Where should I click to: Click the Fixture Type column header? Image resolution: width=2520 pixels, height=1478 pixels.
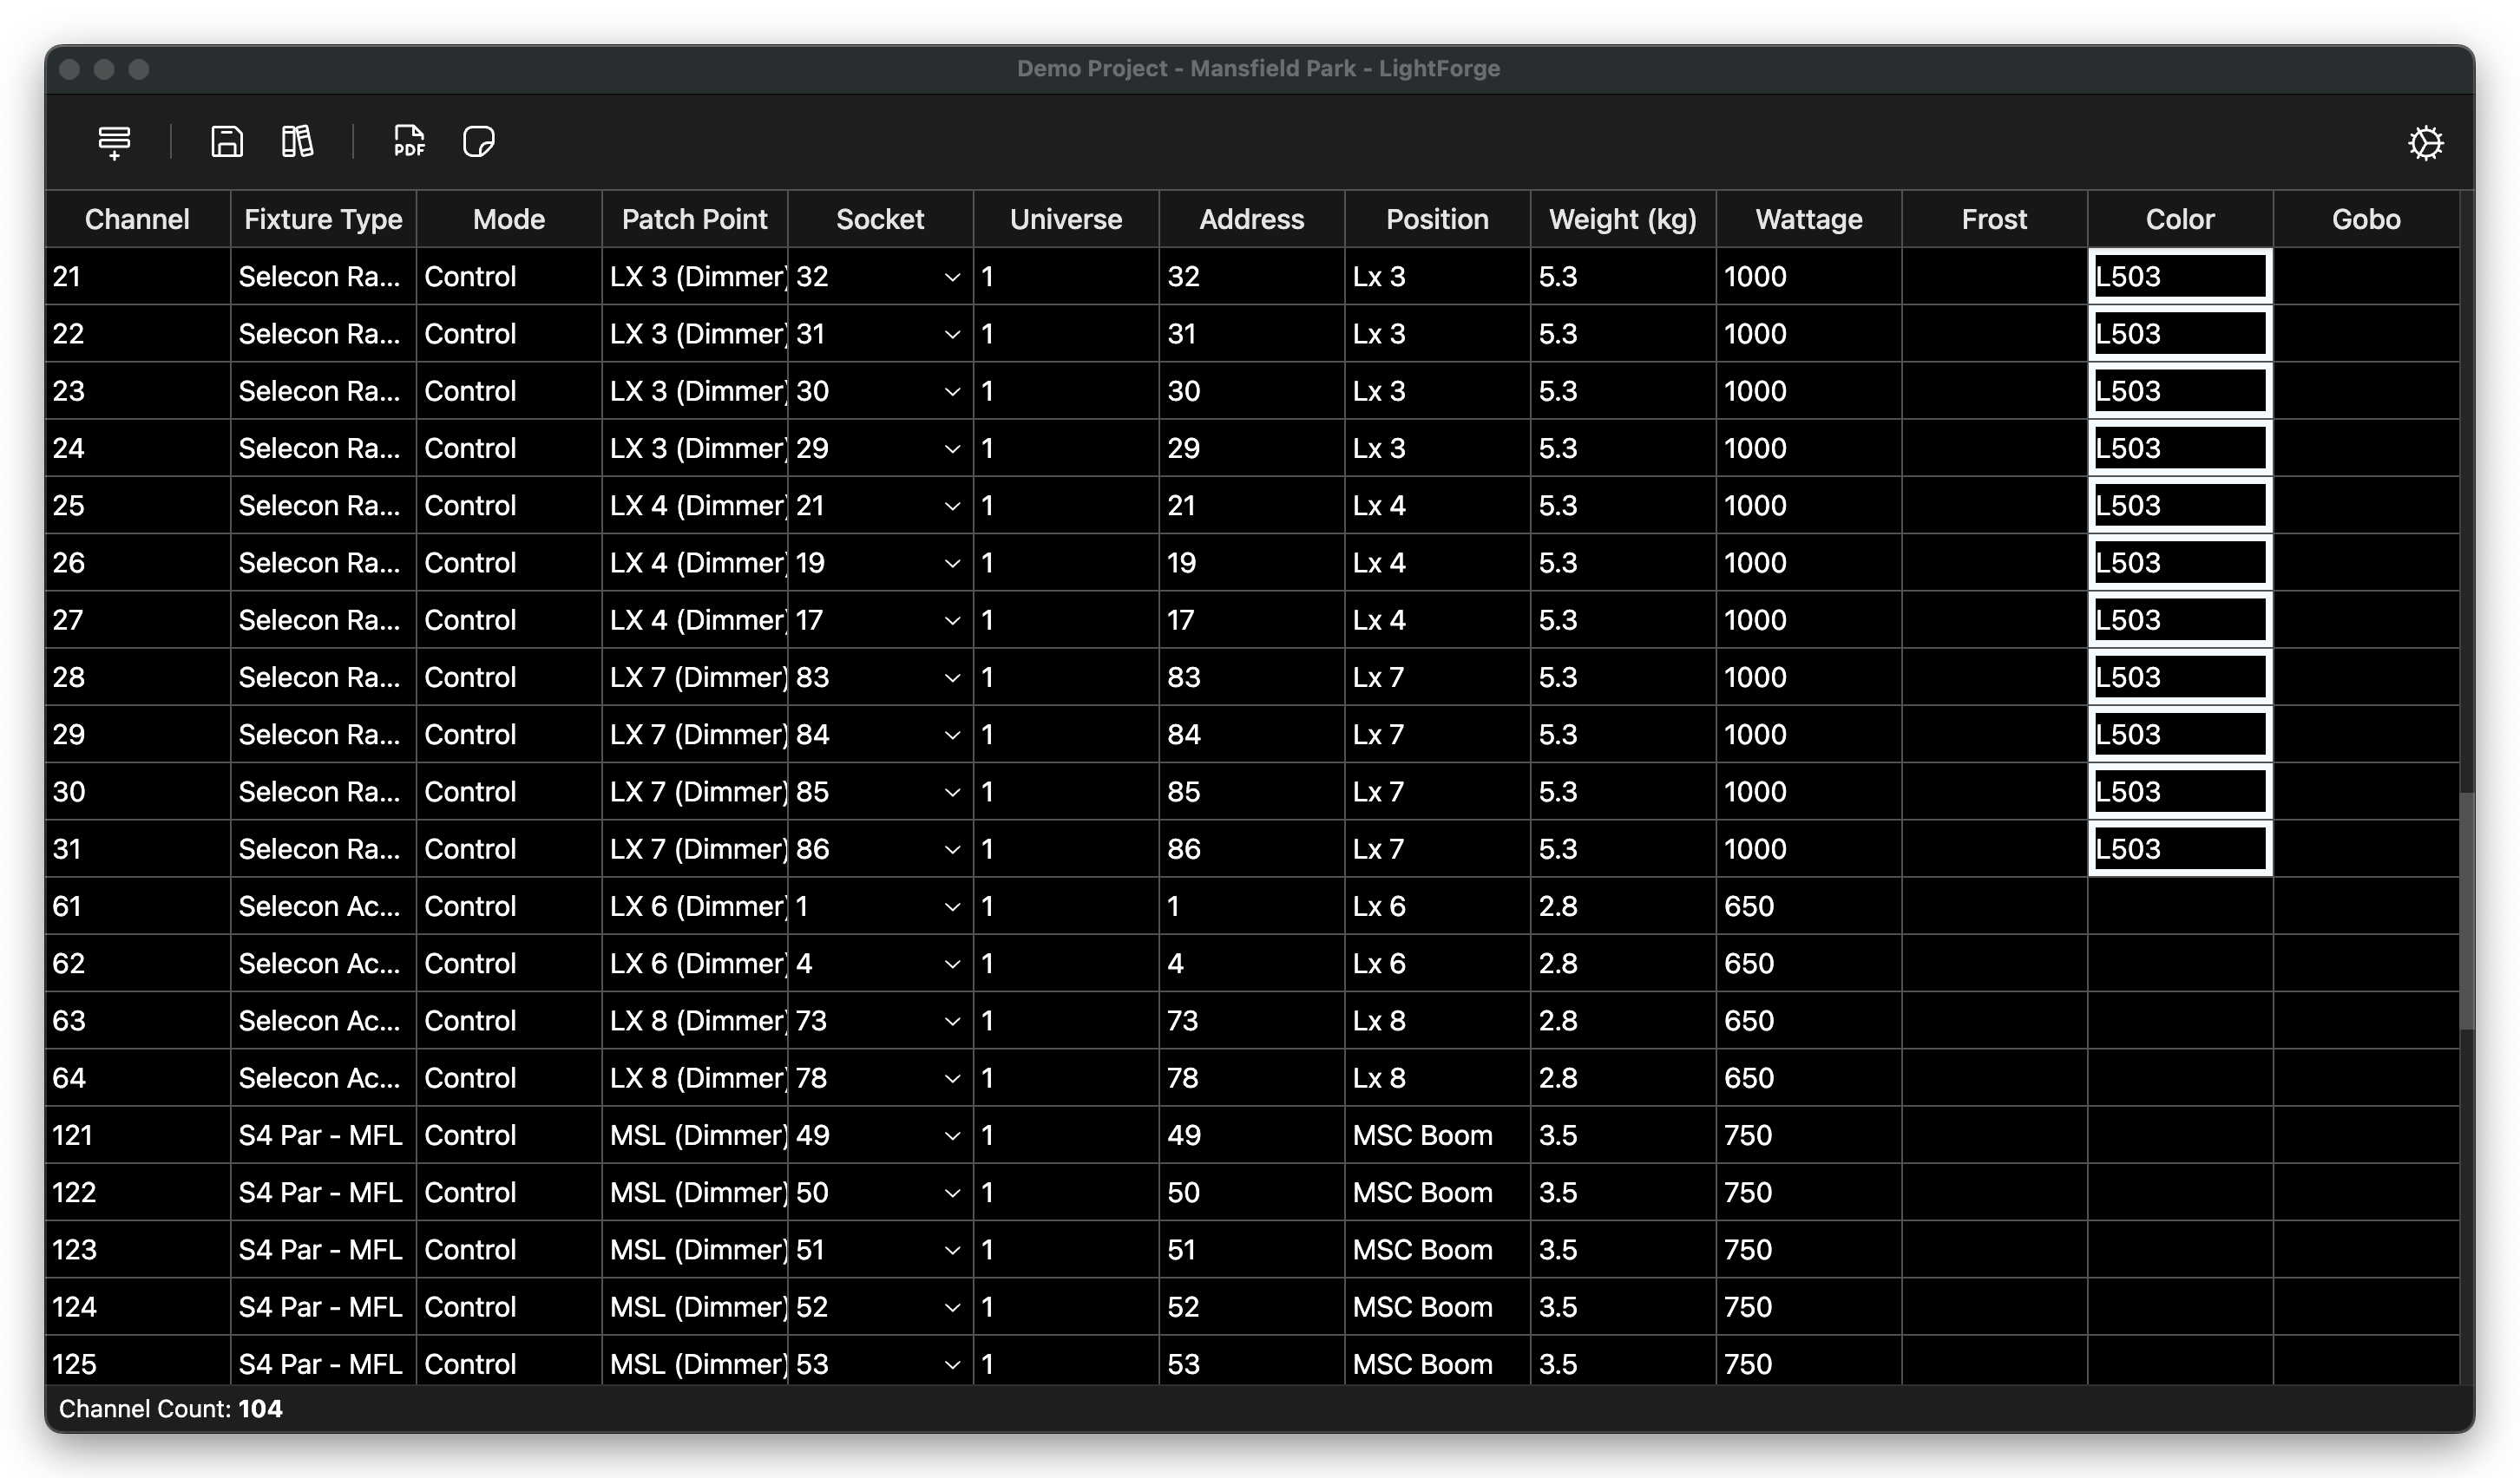coord(323,219)
